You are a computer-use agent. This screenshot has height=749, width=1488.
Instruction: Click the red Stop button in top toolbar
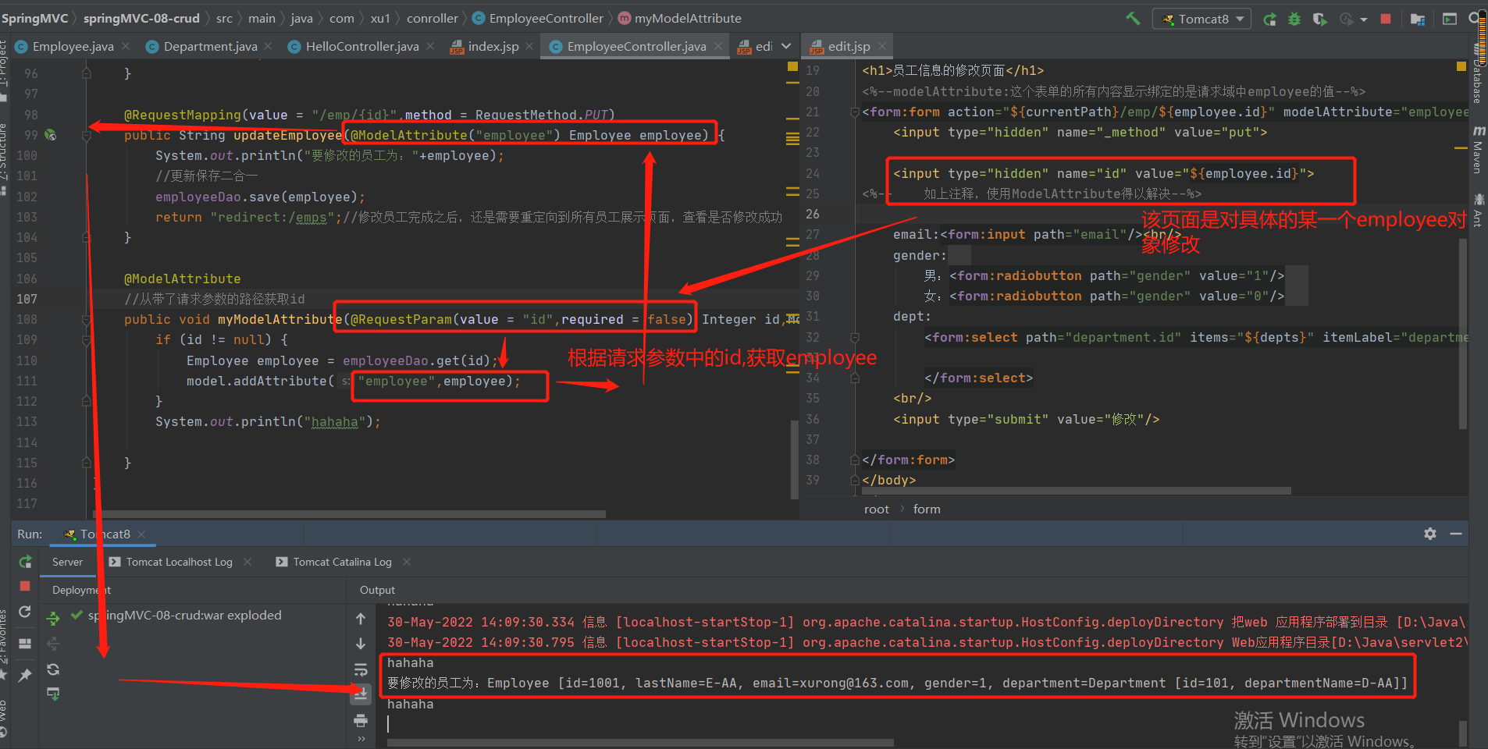(1386, 19)
